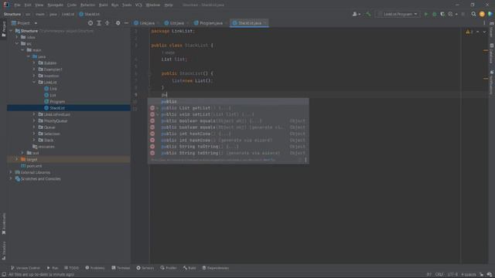The image size is (495, 278).
Task: Collapse the LinkList folder
Action: (34, 83)
